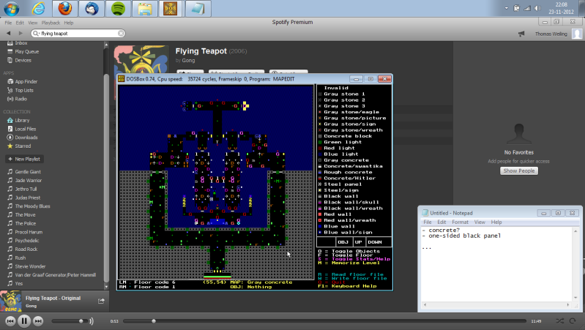Viewport: 585px width, 330px height.
Task: Open Radio in the sidebar
Action: click(21, 99)
